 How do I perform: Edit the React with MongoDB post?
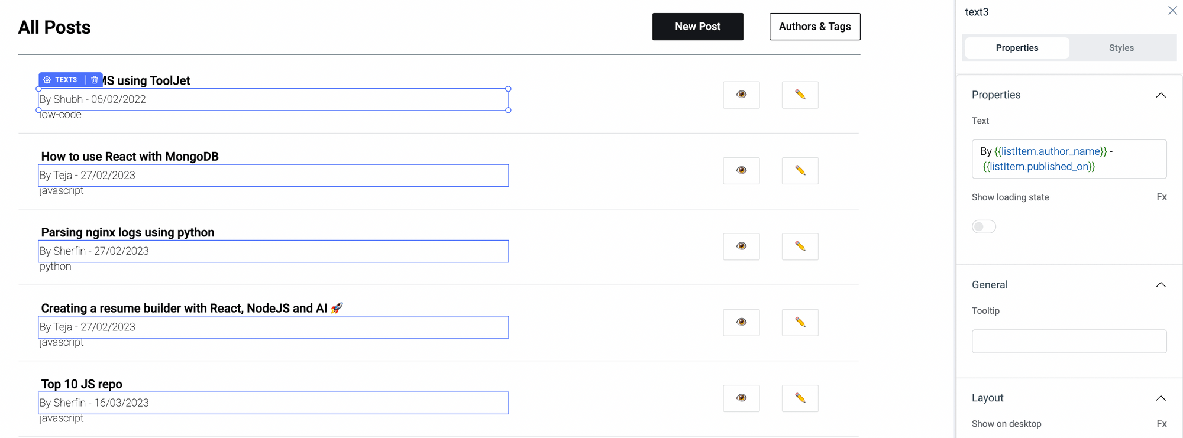(x=800, y=170)
